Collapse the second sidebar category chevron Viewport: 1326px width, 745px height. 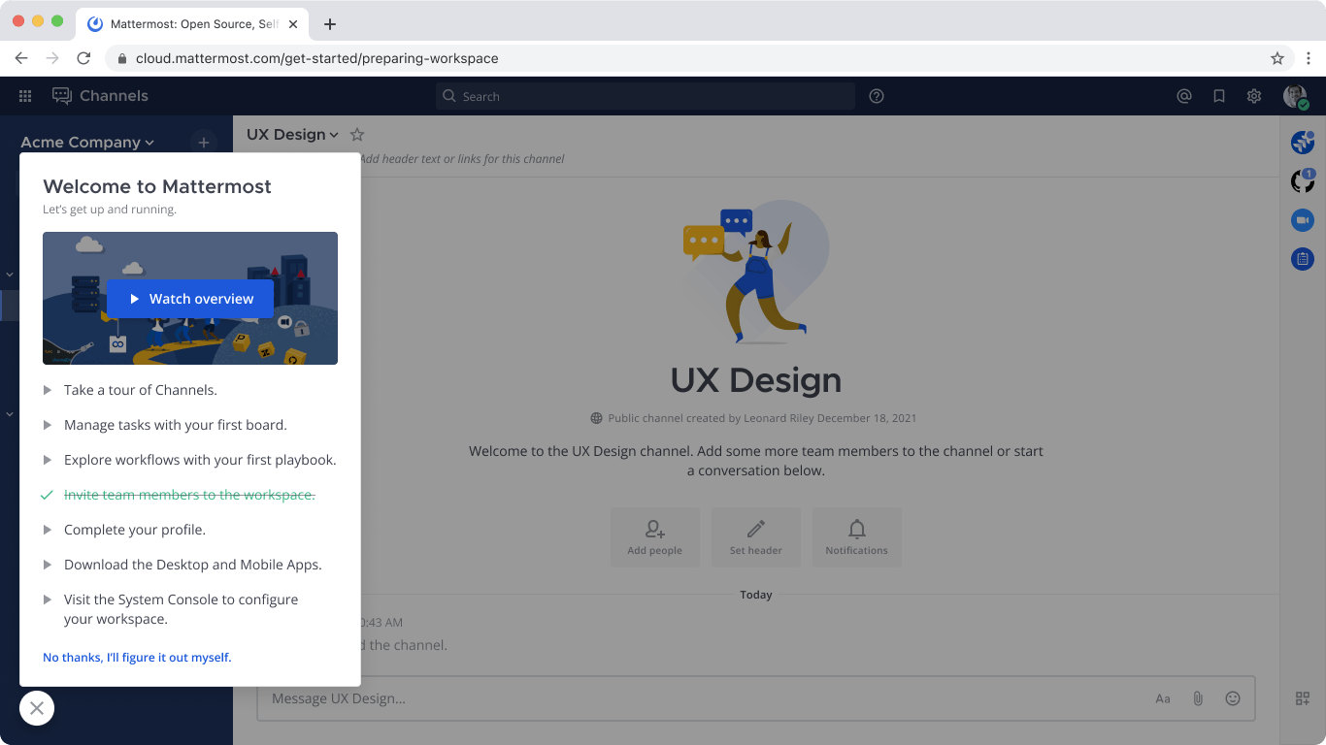click(10, 414)
